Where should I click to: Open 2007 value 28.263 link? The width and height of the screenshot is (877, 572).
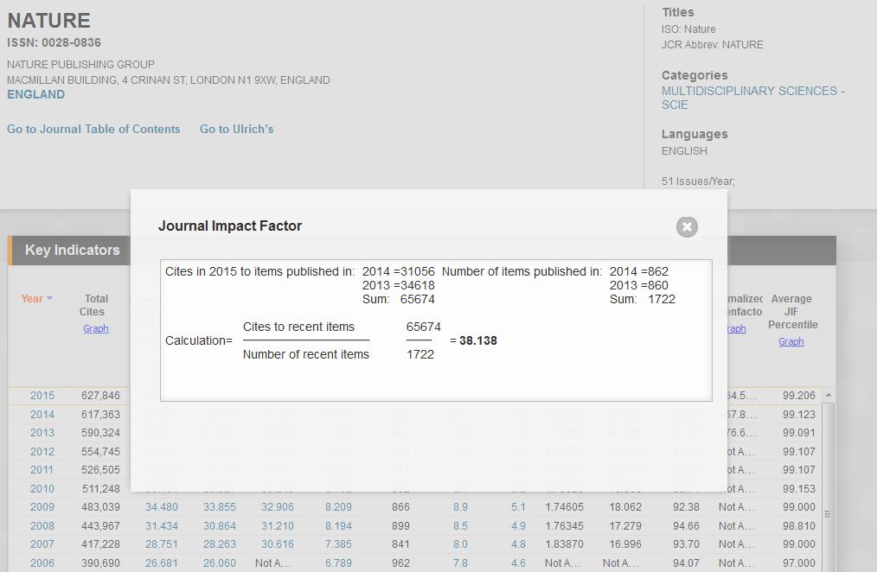coord(220,544)
